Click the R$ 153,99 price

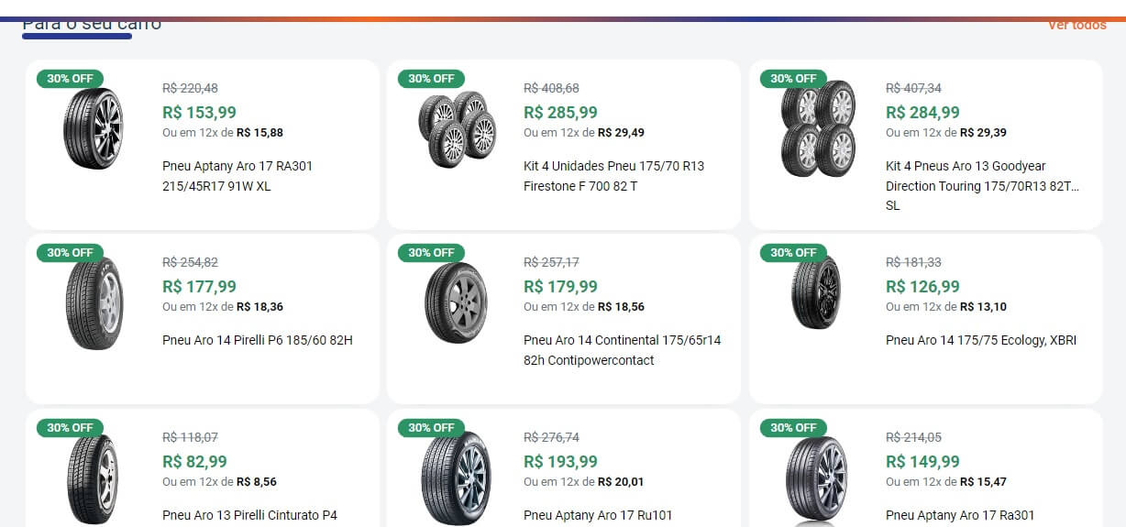(x=199, y=113)
